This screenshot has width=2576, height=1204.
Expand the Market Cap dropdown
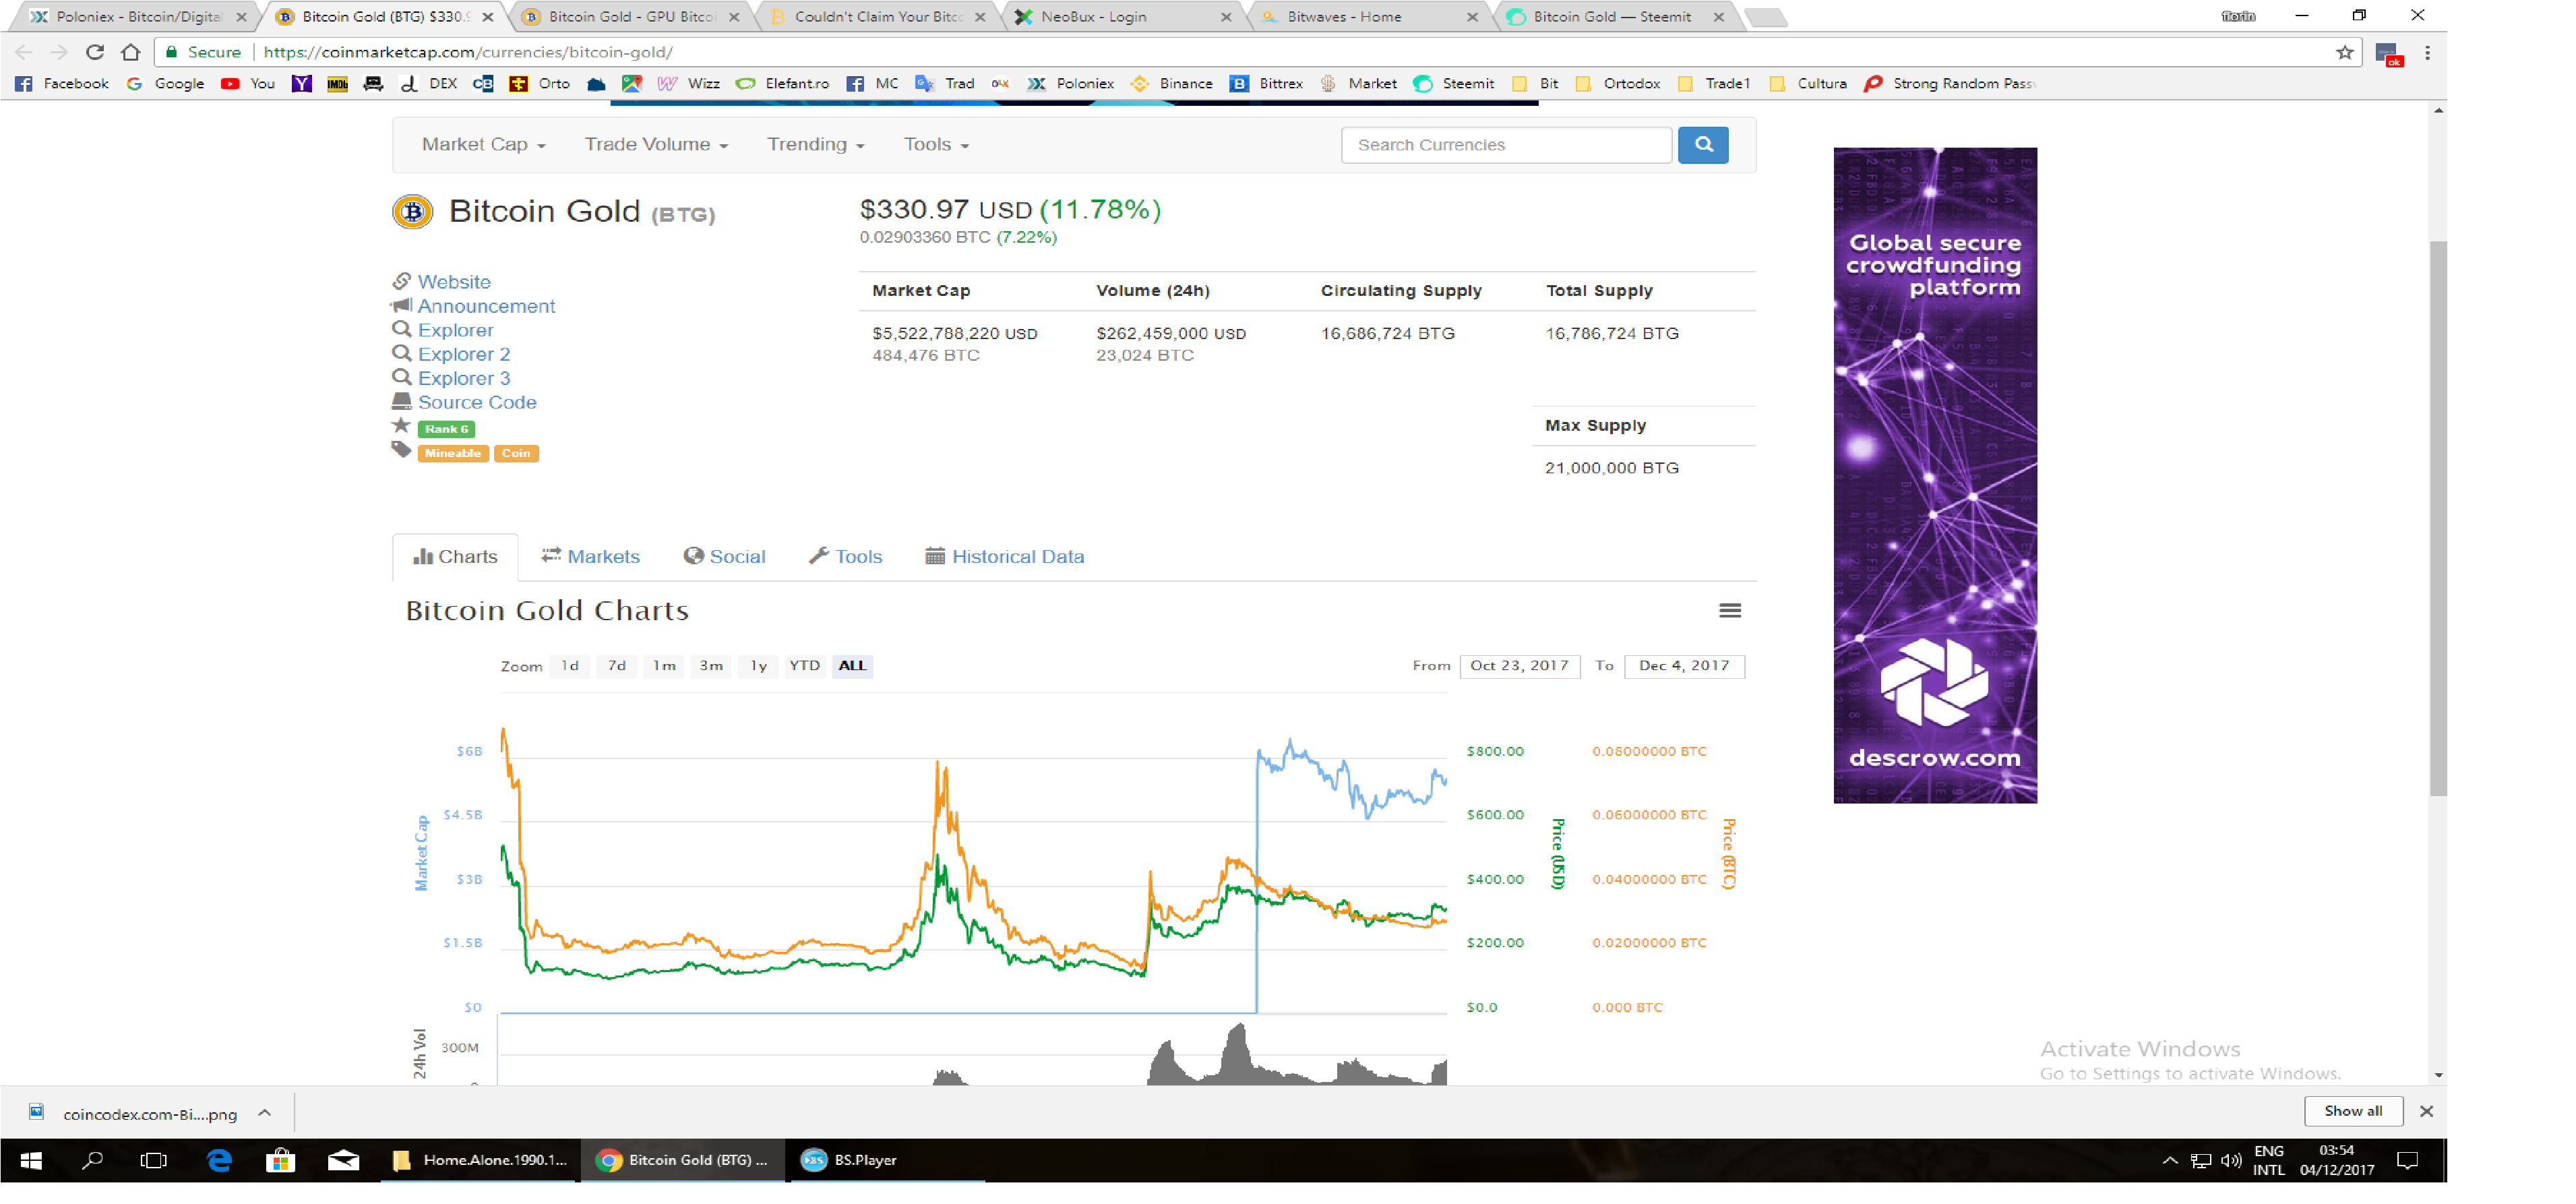point(484,145)
